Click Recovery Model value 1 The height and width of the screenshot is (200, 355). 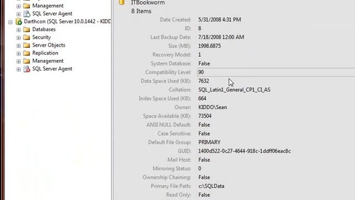click(200, 54)
